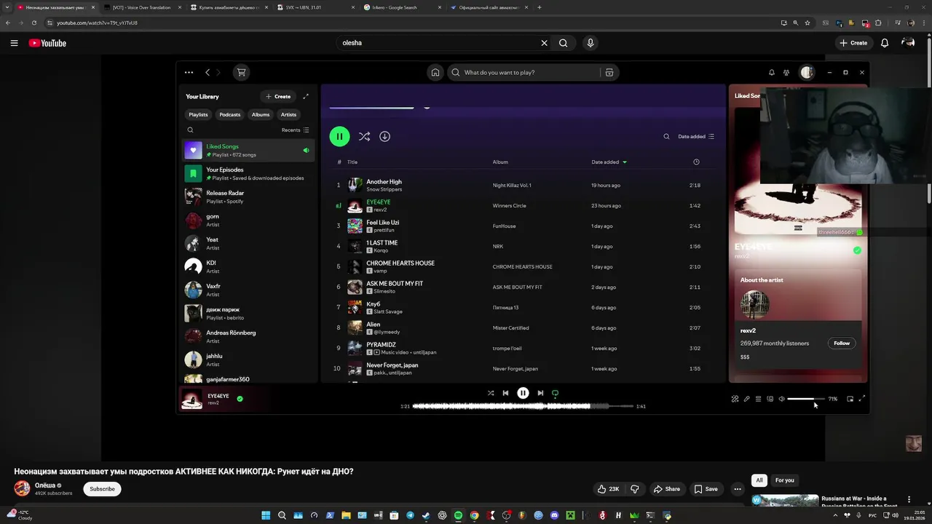Image resolution: width=932 pixels, height=524 pixels.
Task: Search within Your Library
Action: (x=190, y=130)
